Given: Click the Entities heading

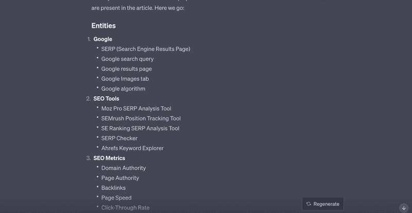Looking at the screenshot, I should click(104, 26).
